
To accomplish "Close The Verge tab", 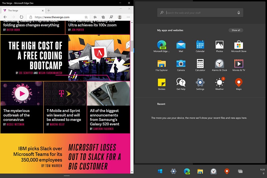I will [x=43, y=11].
